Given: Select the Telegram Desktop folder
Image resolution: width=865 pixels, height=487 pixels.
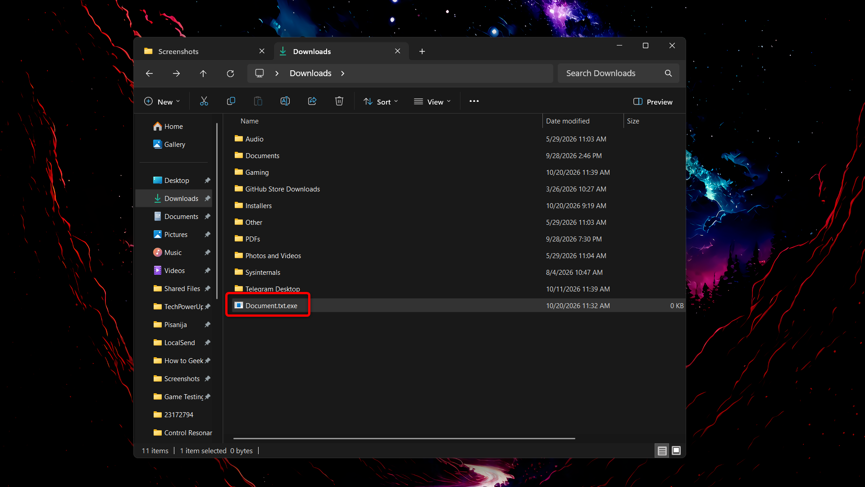Looking at the screenshot, I should [x=273, y=289].
